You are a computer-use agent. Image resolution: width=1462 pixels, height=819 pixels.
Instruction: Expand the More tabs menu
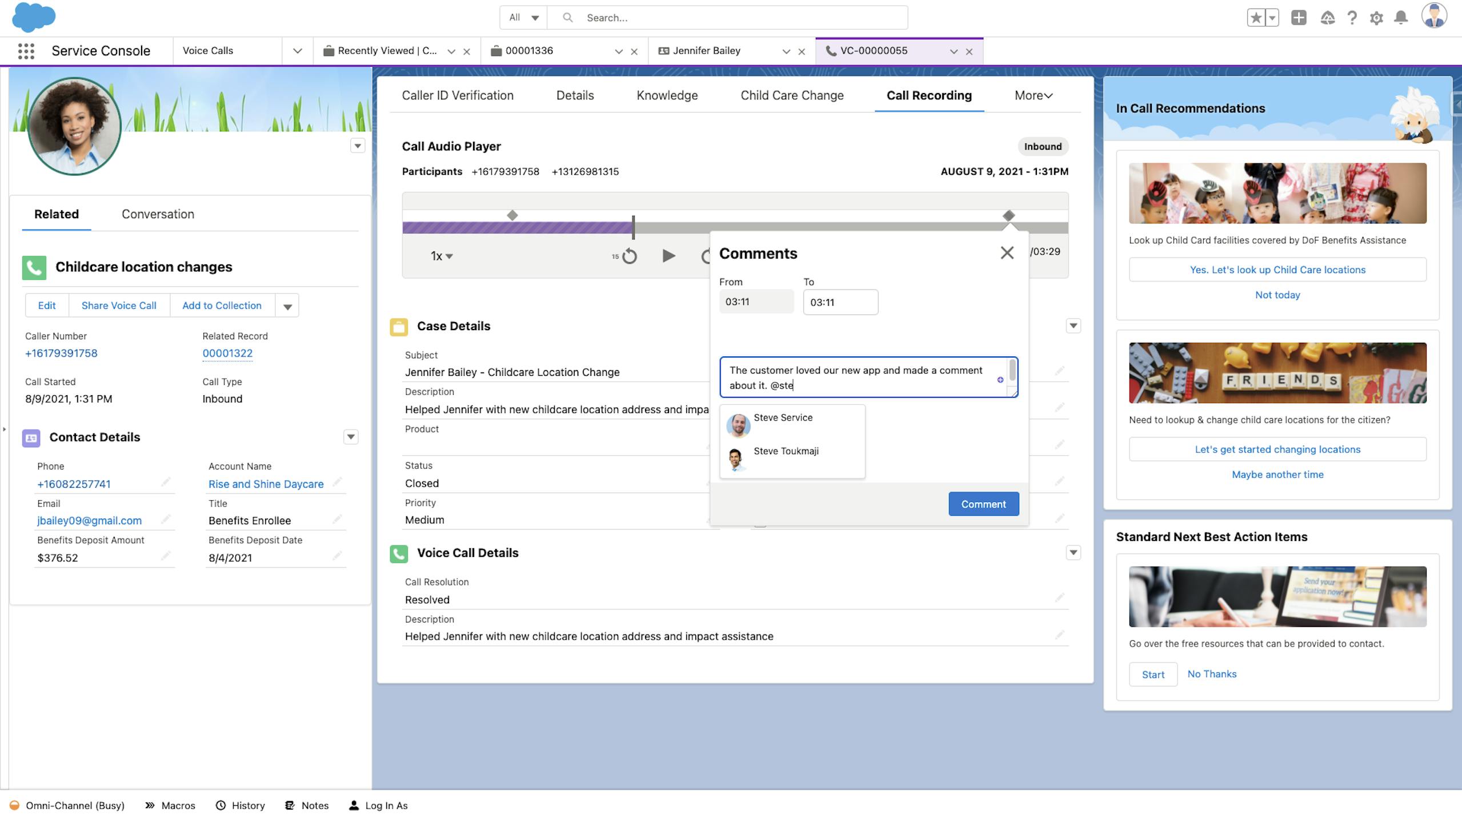1033,95
